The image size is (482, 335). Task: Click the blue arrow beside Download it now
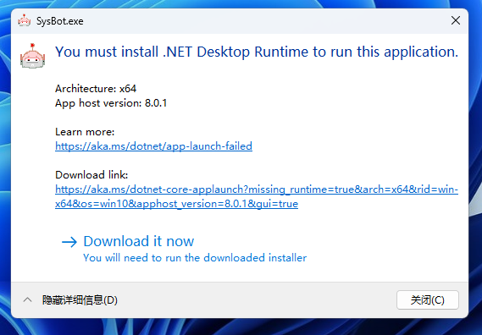pos(69,242)
